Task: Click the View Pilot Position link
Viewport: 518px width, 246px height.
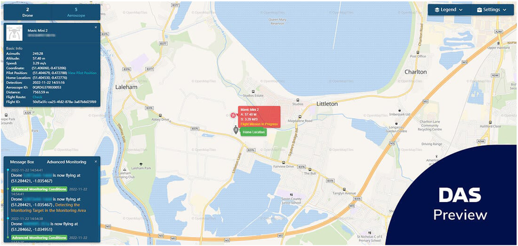Action: tap(82, 73)
